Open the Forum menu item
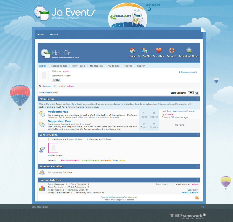233x222 pixels. pos(54,35)
